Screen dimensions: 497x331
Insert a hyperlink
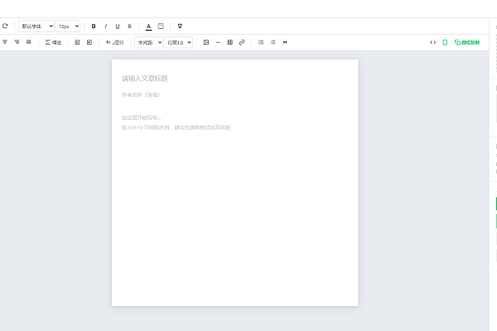(242, 42)
